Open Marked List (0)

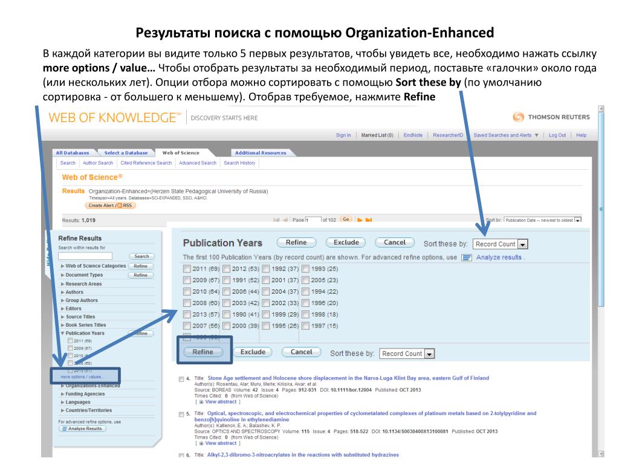tap(377, 135)
